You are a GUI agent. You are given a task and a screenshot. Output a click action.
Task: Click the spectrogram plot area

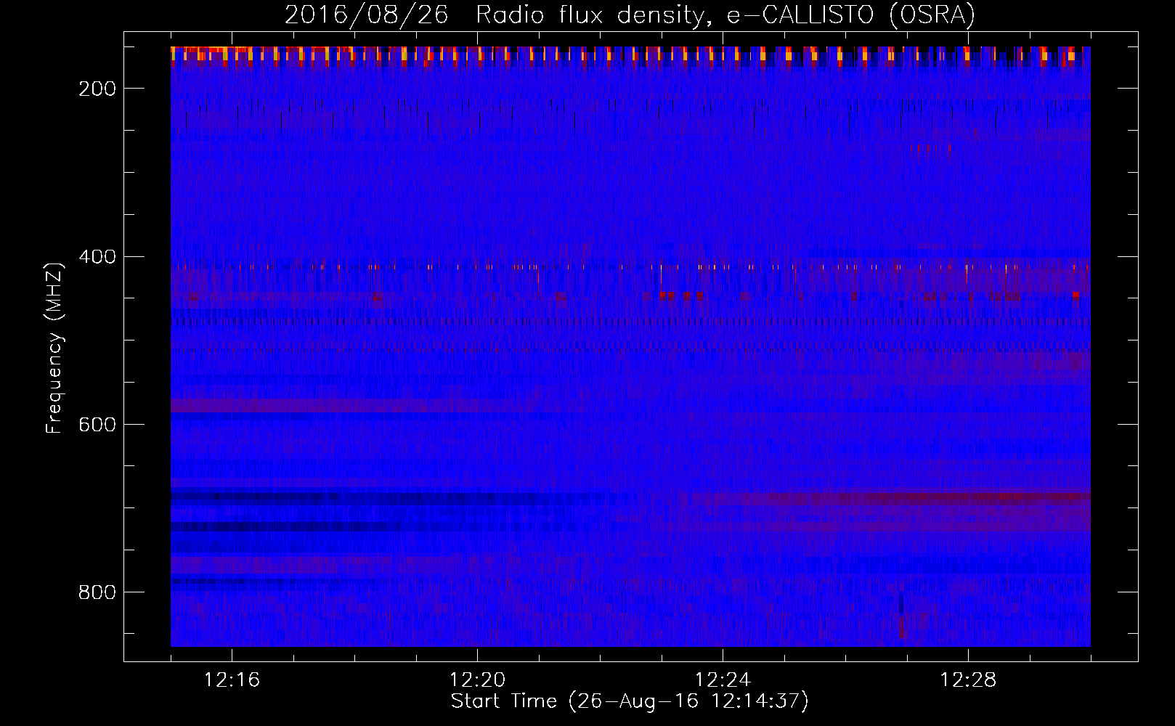[630, 346]
